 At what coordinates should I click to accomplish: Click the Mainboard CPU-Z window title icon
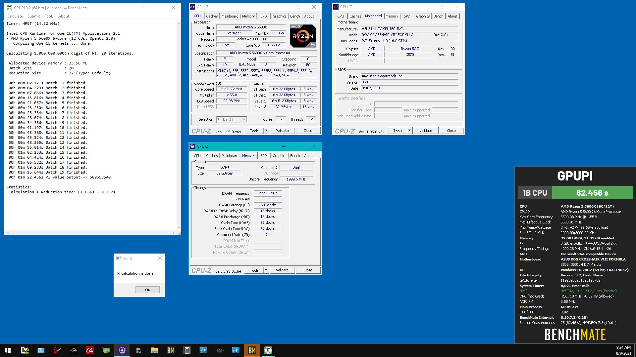click(x=336, y=7)
